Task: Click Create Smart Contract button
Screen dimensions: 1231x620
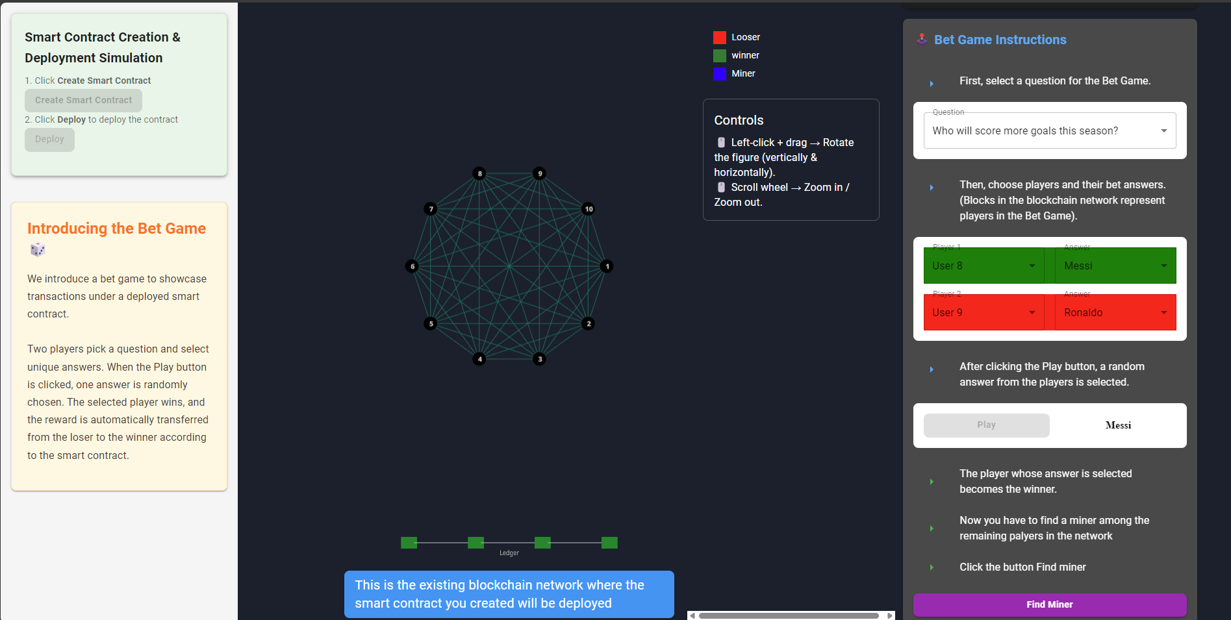Action: (83, 100)
